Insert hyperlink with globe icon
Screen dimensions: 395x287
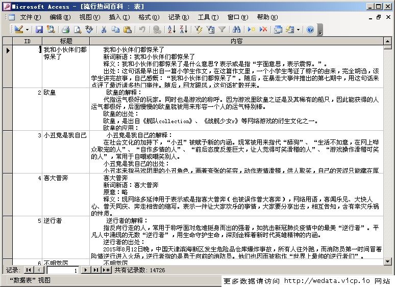pos(157,30)
